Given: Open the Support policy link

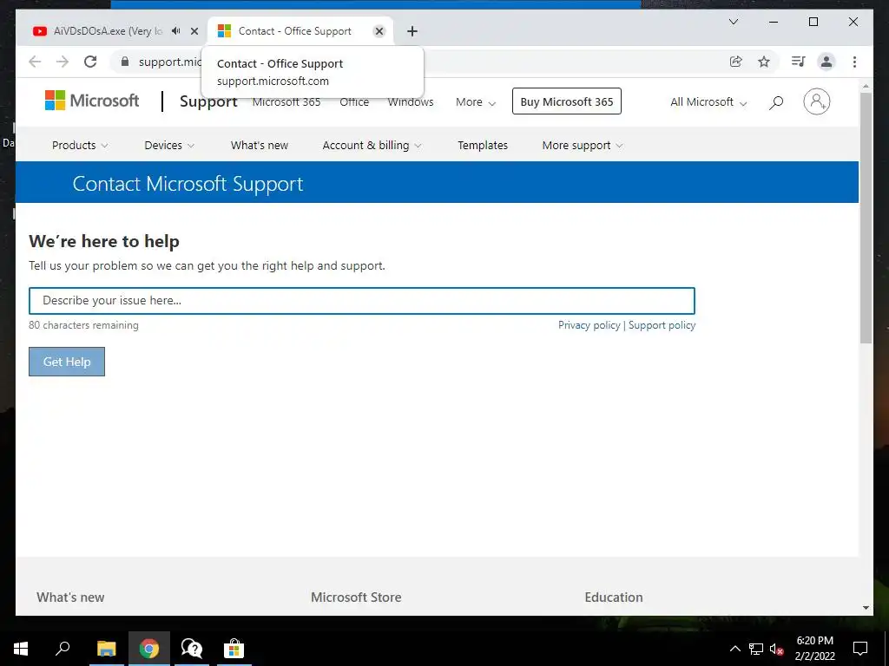Looking at the screenshot, I should pyautogui.click(x=662, y=325).
